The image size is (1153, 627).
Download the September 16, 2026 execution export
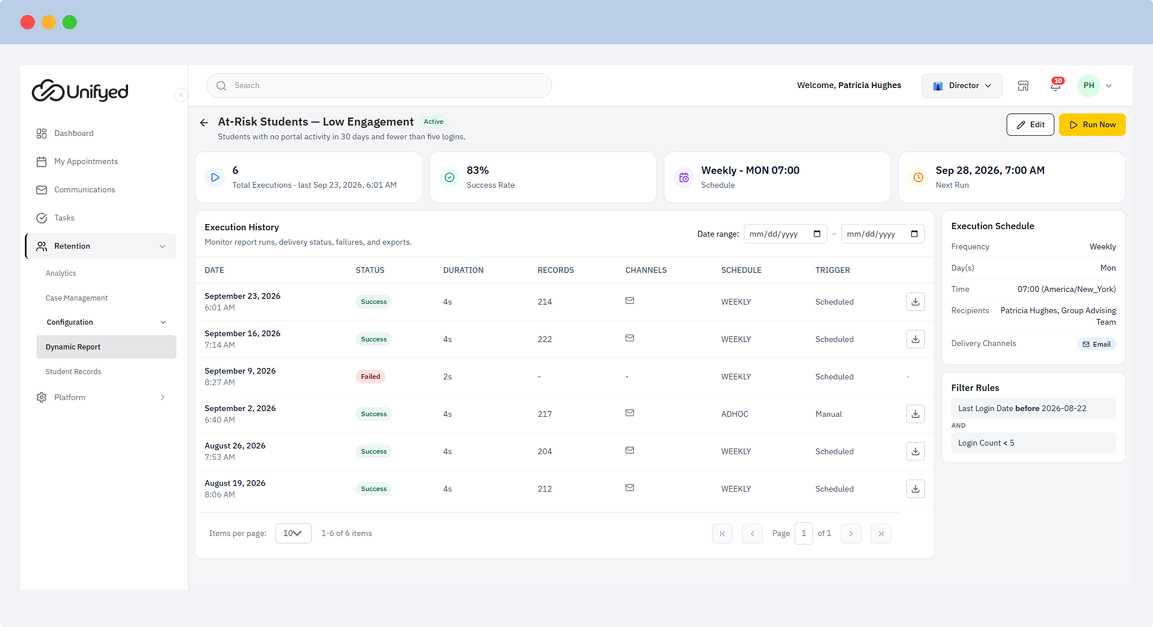(915, 339)
